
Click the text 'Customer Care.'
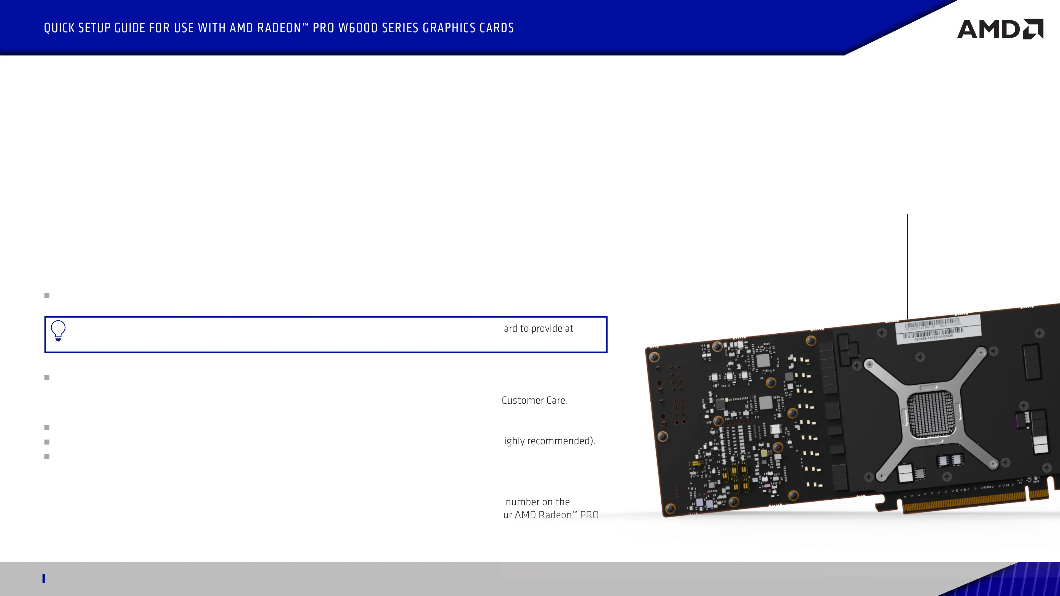pyautogui.click(x=534, y=400)
